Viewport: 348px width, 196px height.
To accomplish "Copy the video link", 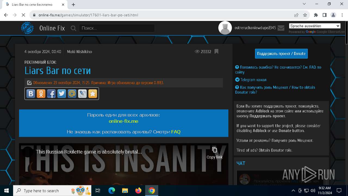I will [215, 153].
